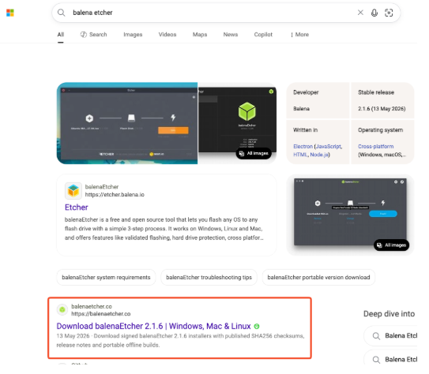Follow the Cross-platform link
Screen dimensions: 429x374
pyautogui.click(x=375, y=147)
